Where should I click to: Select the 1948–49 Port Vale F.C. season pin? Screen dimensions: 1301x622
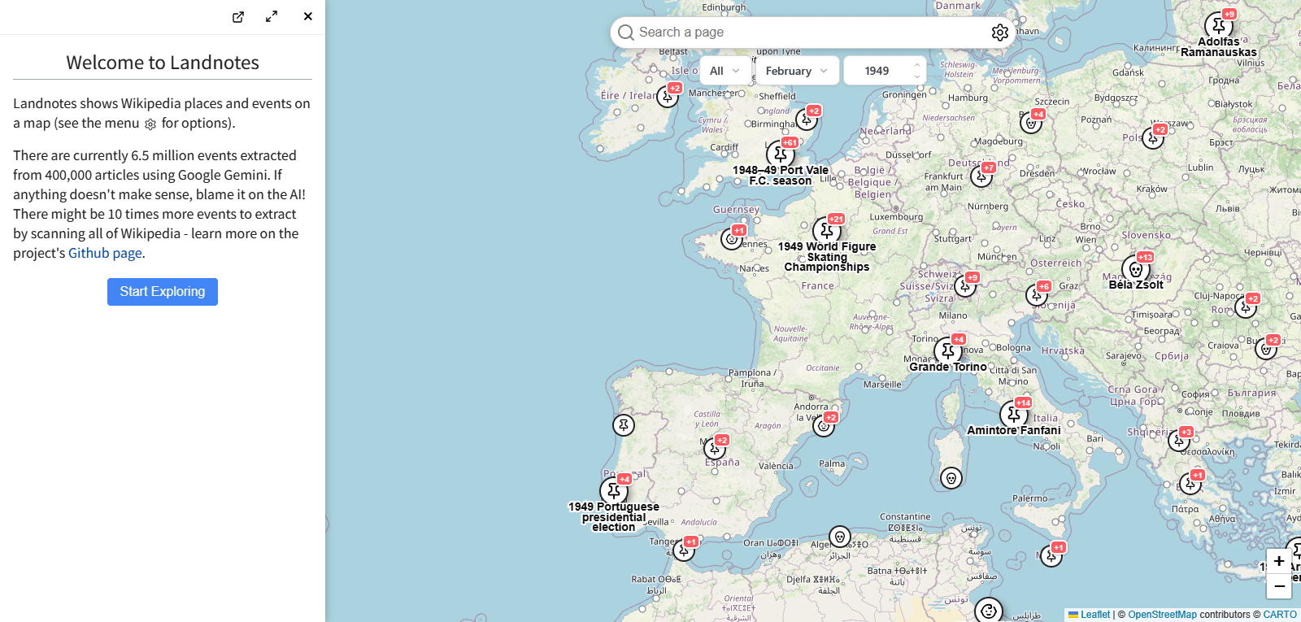point(780,154)
